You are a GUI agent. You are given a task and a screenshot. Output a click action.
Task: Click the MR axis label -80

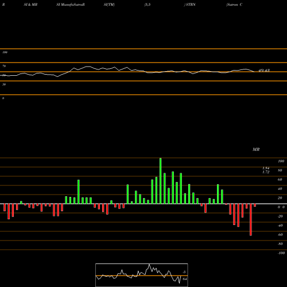coord(280,244)
